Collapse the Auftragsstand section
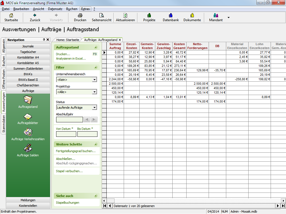This screenshot has width=286, height=214. 96,47
